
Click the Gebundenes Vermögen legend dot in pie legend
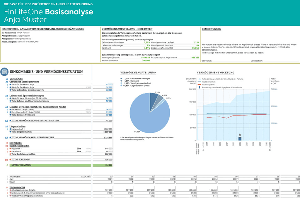pyautogui.click(x=121, y=79)
